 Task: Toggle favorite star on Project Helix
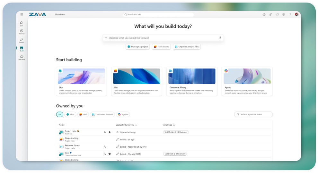click(x=110, y=132)
